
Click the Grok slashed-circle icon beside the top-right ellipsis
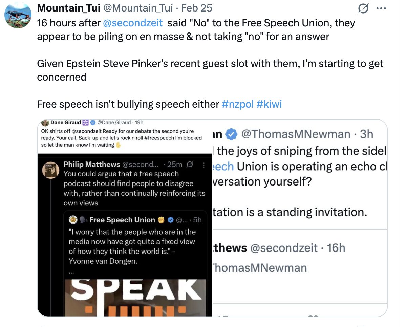click(x=363, y=8)
